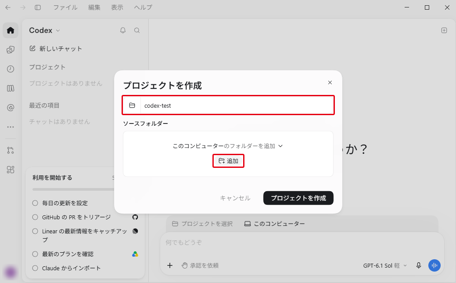Open the pull requests branch icon
This screenshot has height=283, width=456.
point(11,150)
